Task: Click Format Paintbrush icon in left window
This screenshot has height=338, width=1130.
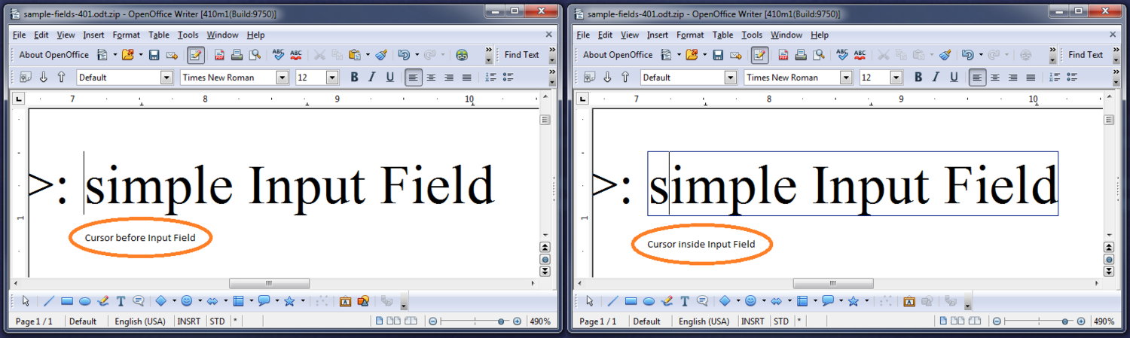Action: tap(382, 55)
